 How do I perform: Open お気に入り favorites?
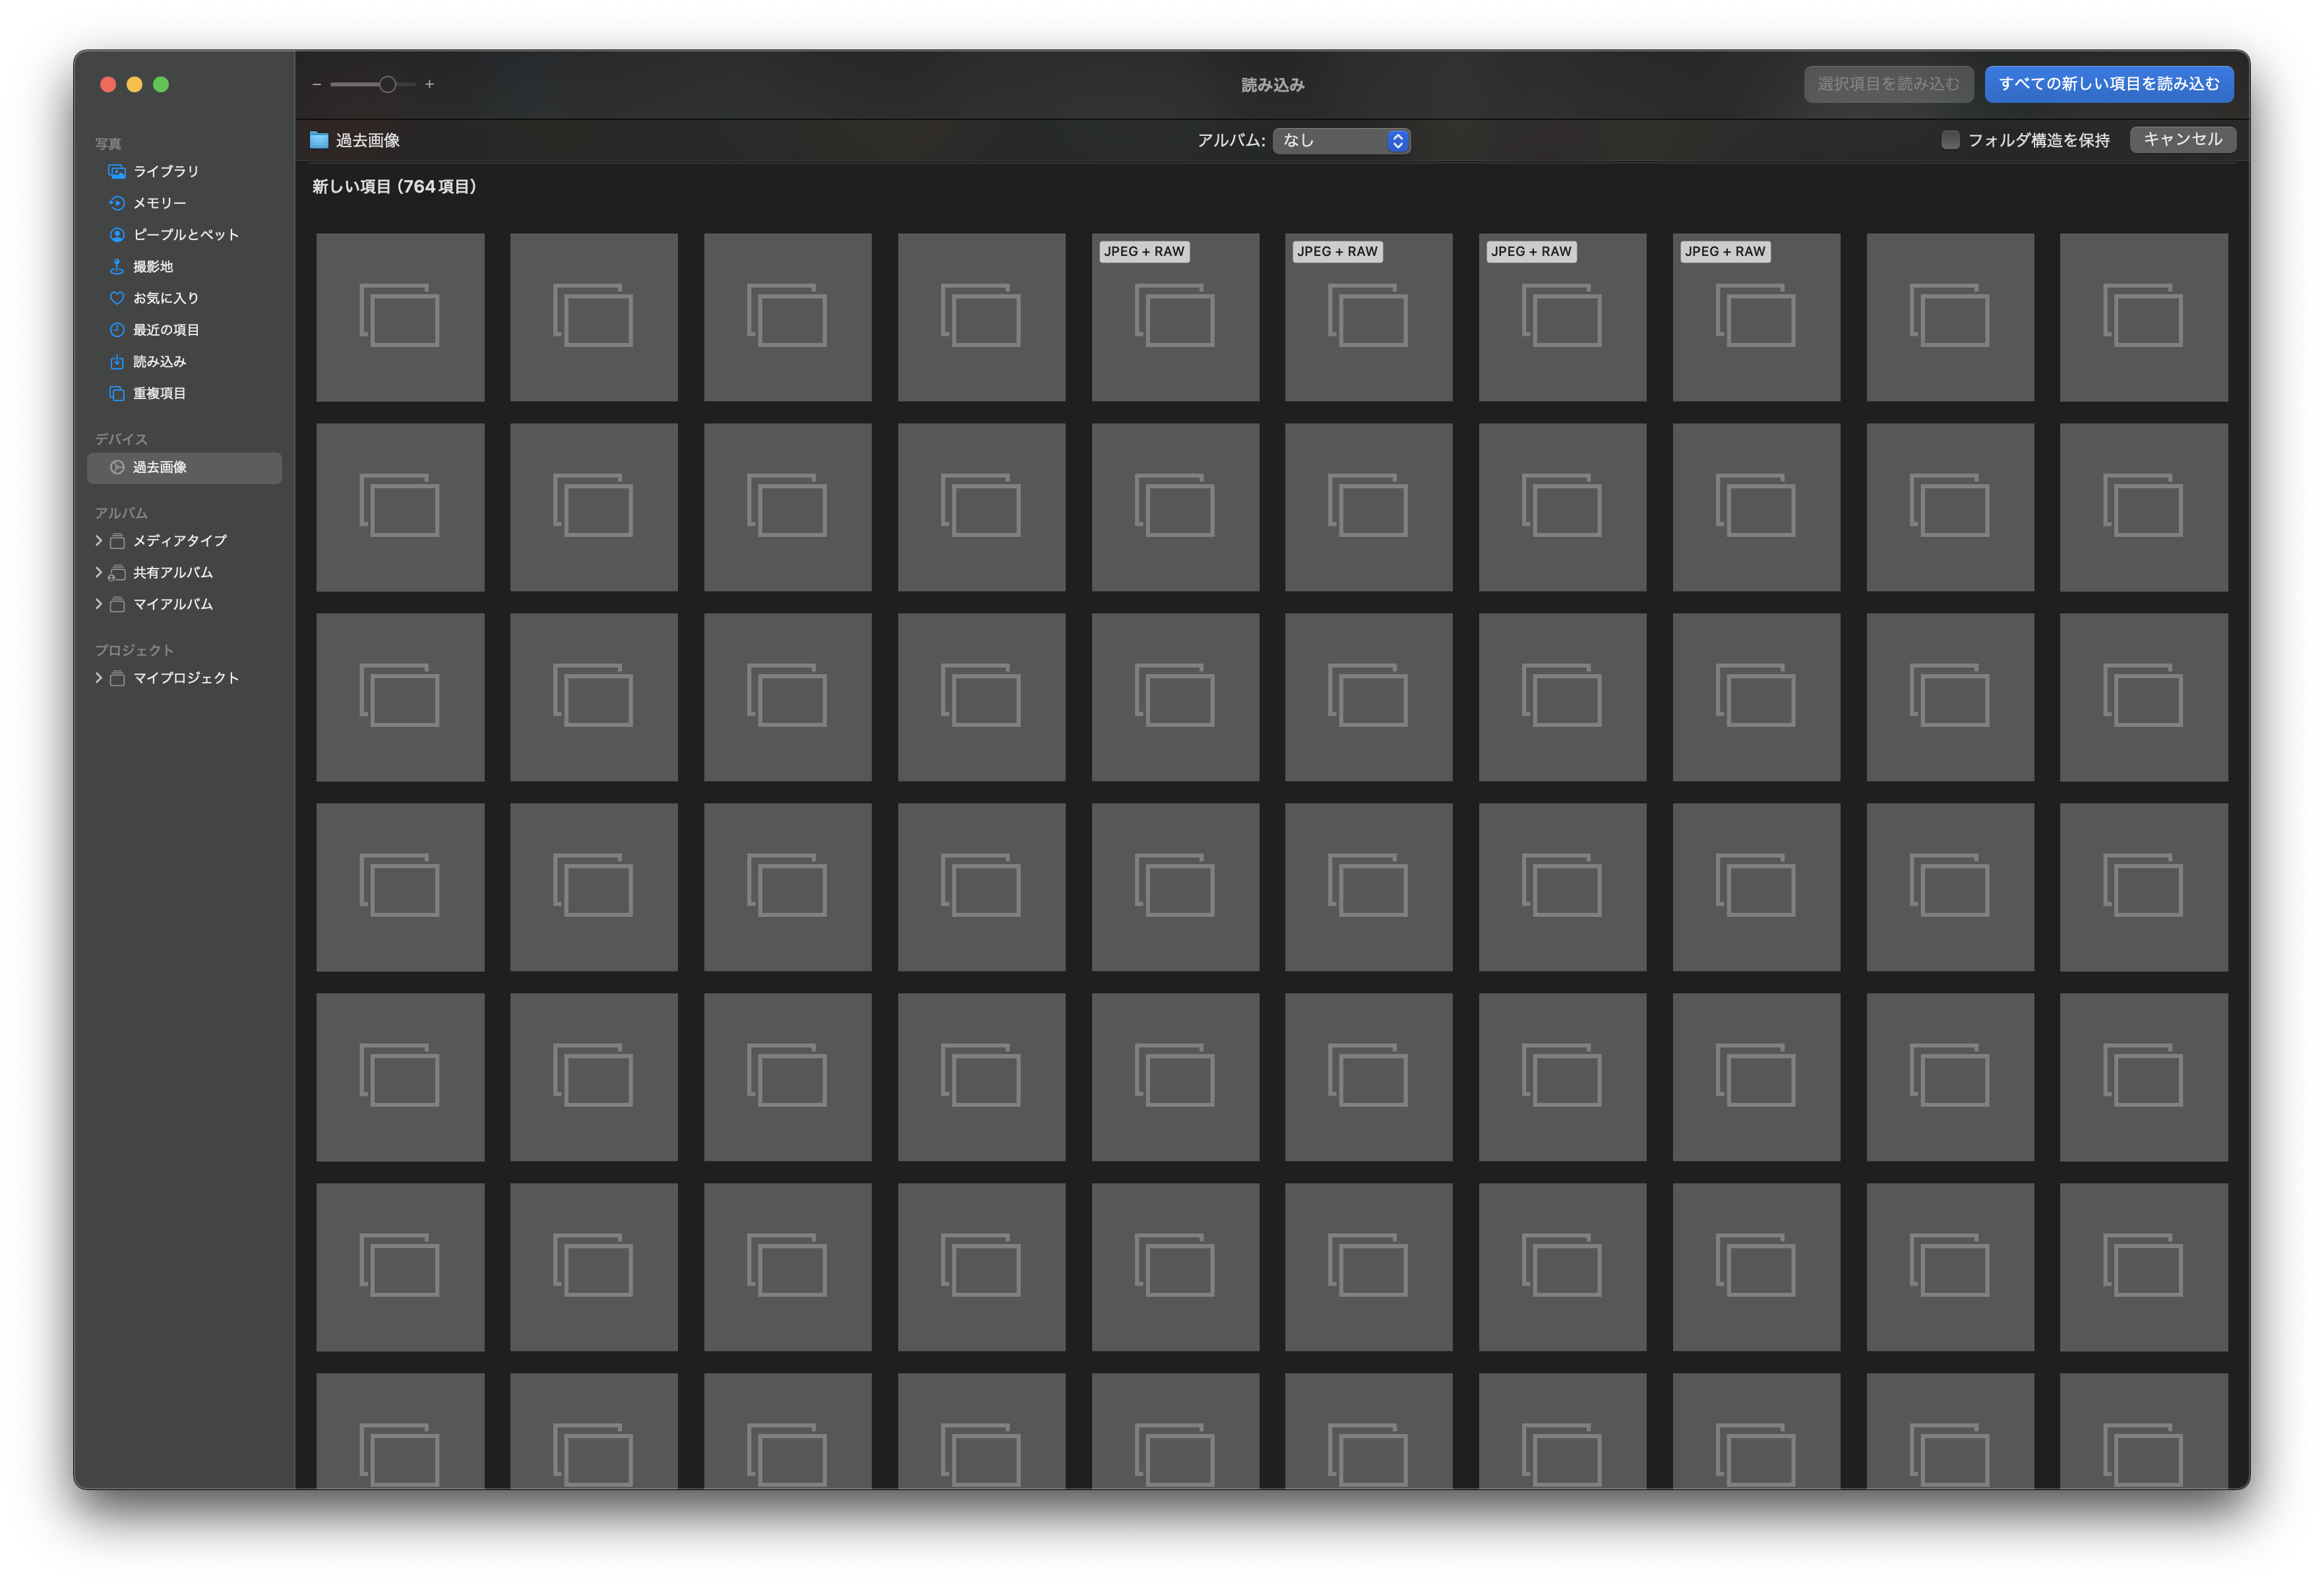165,298
